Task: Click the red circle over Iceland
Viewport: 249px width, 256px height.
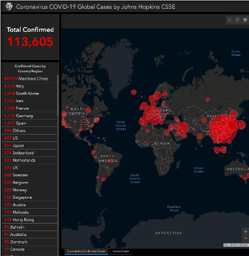Action: point(134,92)
